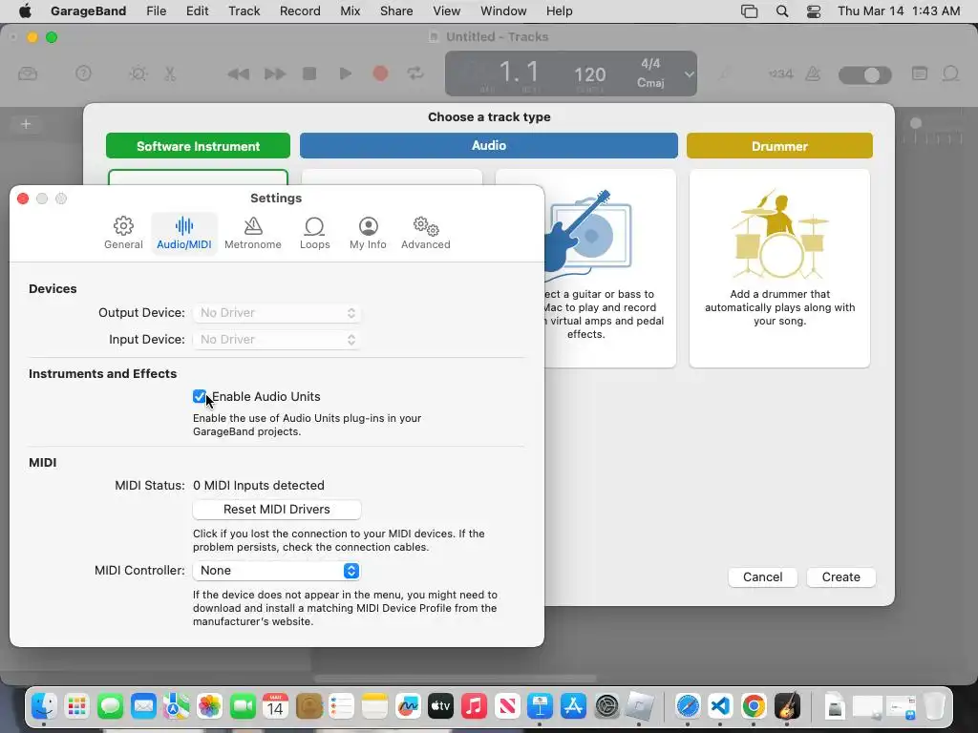The height and width of the screenshot is (733, 978).
Task: Click the GarageBand guitar icon in Dock
Action: 787,706
